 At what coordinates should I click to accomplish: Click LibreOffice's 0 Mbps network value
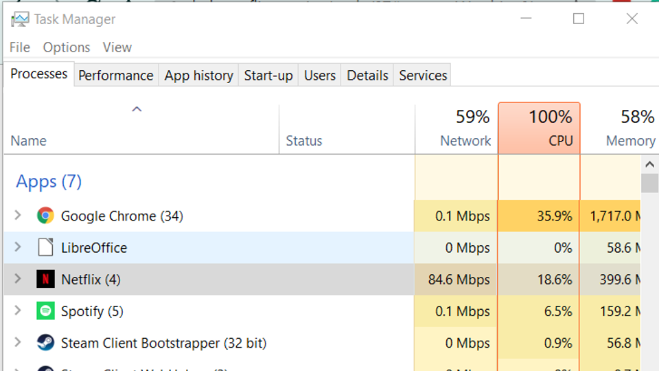click(467, 248)
